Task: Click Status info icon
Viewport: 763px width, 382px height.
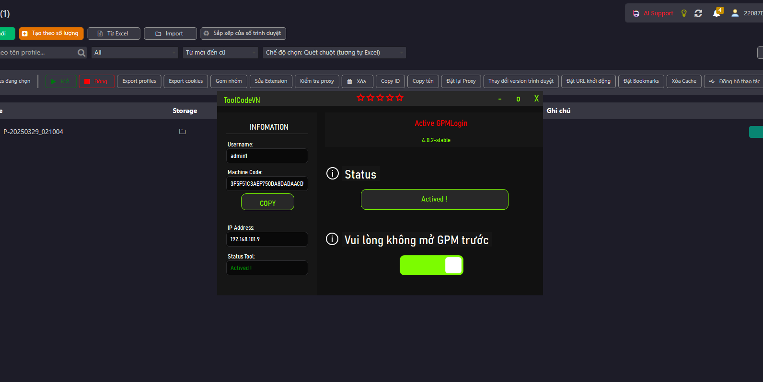Action: [x=333, y=173]
